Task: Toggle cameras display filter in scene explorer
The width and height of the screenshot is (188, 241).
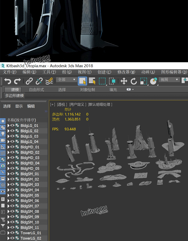Action: click(3, 140)
